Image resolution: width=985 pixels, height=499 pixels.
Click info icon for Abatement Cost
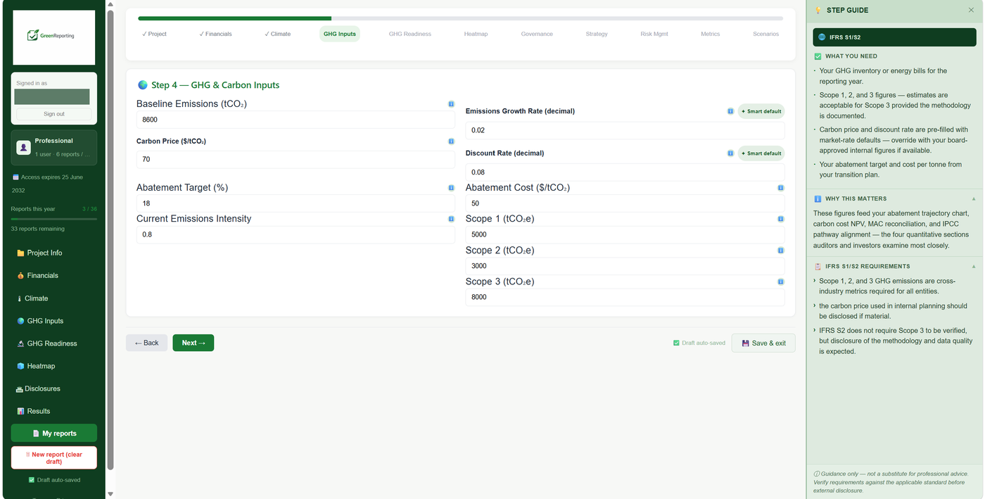[781, 188]
